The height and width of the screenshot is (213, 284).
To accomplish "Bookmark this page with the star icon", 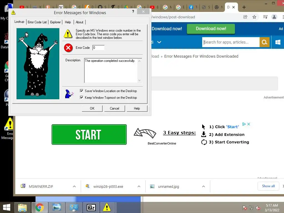I will [254, 17].
